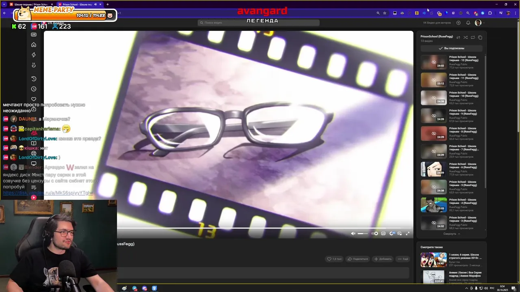520x292 pixels.
Task: Click the 'Поделиться' share button
Action: [357, 259]
